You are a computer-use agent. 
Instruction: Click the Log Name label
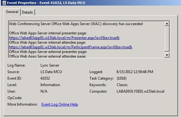click(16, 65)
